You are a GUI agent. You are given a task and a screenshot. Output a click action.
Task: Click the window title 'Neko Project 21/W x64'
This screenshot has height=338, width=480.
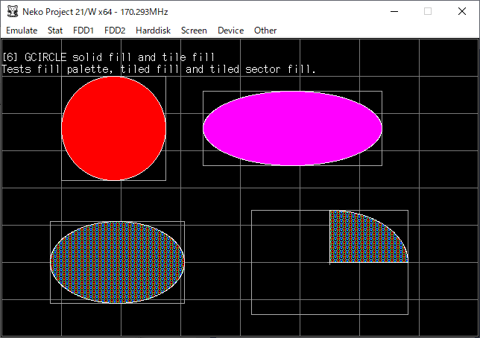(x=95, y=12)
